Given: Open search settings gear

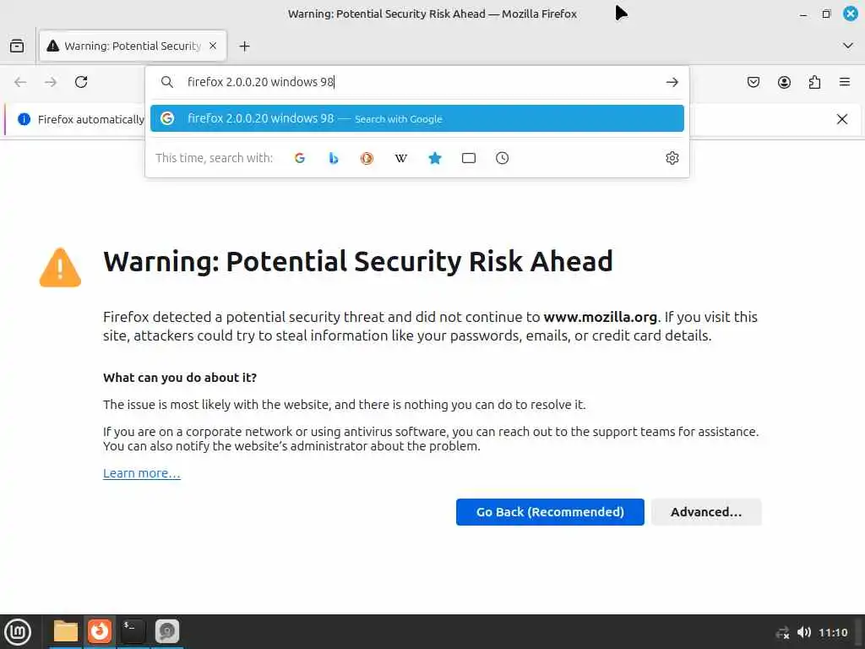Looking at the screenshot, I should (672, 158).
